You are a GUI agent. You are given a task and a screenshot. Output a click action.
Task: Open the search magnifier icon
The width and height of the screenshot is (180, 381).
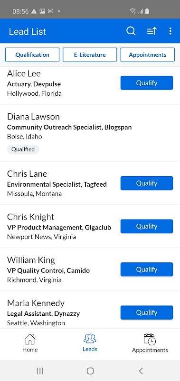[x=131, y=31]
